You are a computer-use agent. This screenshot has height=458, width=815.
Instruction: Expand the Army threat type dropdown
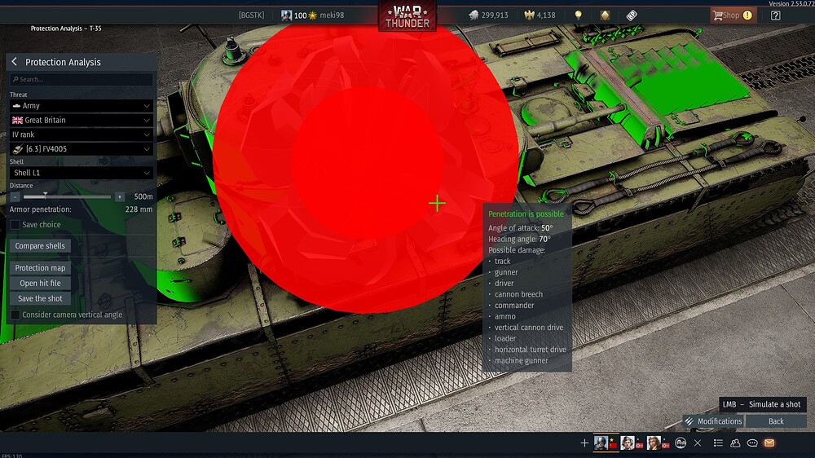[81, 106]
